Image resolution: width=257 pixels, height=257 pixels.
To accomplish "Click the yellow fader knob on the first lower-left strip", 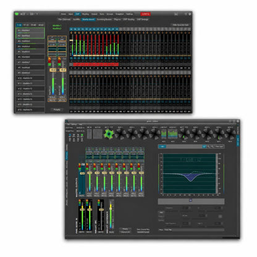I will coord(82,209).
